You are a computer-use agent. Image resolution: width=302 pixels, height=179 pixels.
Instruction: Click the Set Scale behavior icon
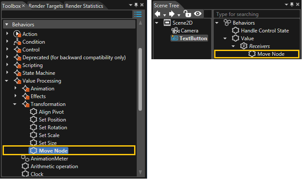coord(33,135)
